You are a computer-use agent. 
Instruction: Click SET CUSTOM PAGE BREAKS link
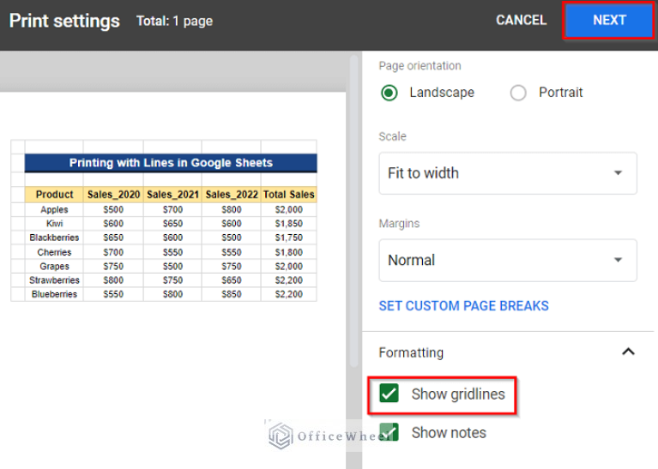[463, 306]
